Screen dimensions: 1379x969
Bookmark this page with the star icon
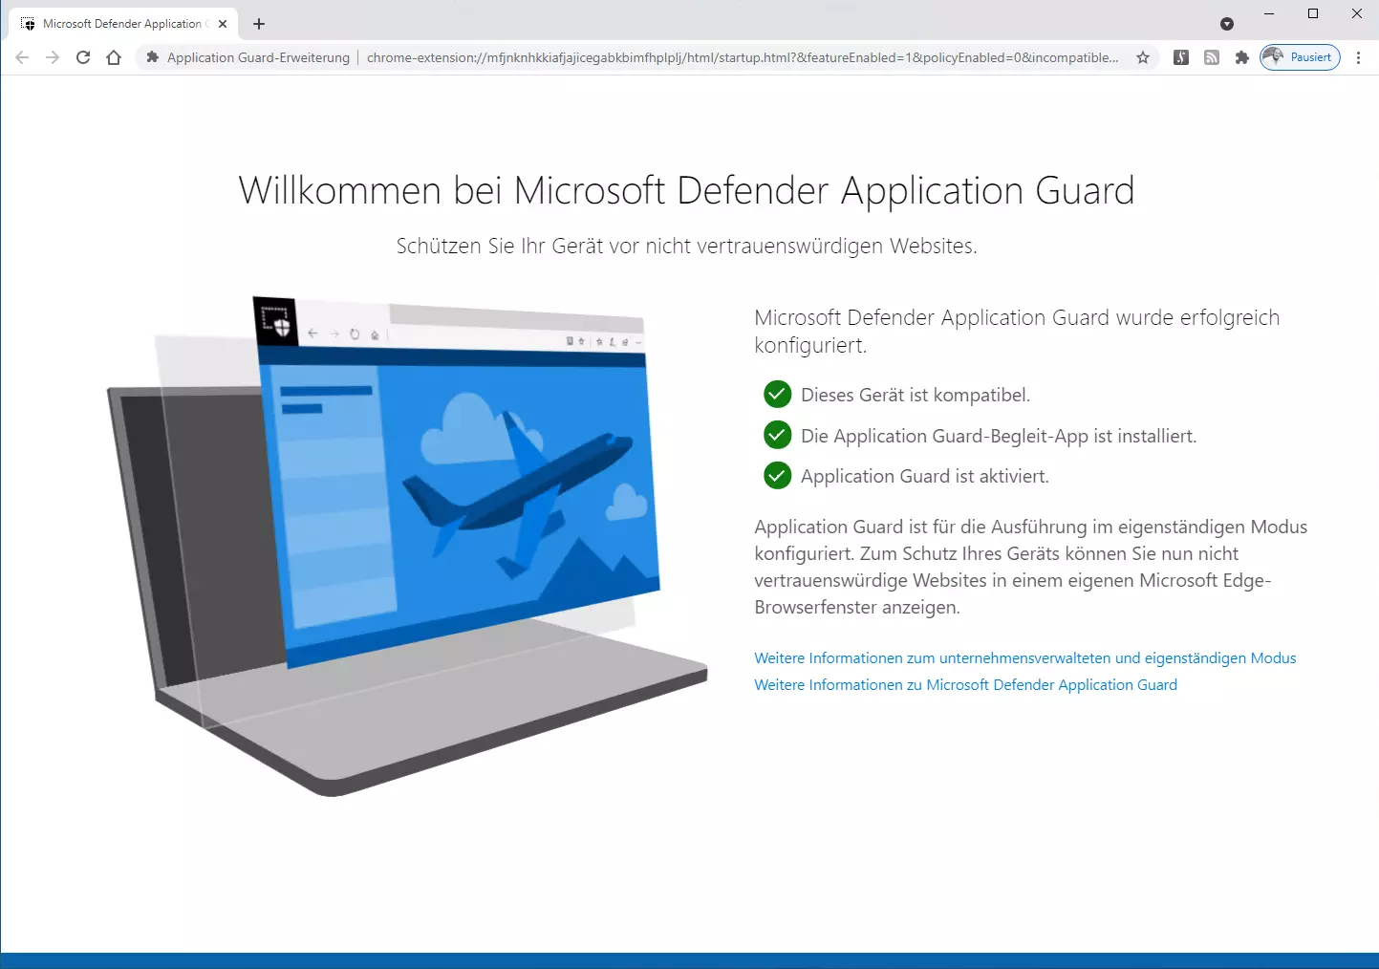pyautogui.click(x=1143, y=57)
